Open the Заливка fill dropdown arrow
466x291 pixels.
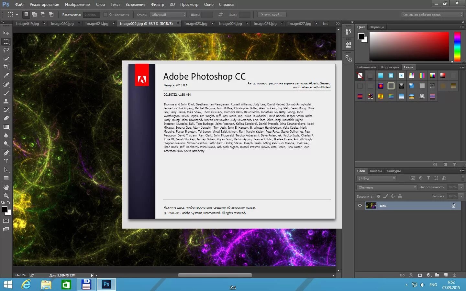(461, 196)
